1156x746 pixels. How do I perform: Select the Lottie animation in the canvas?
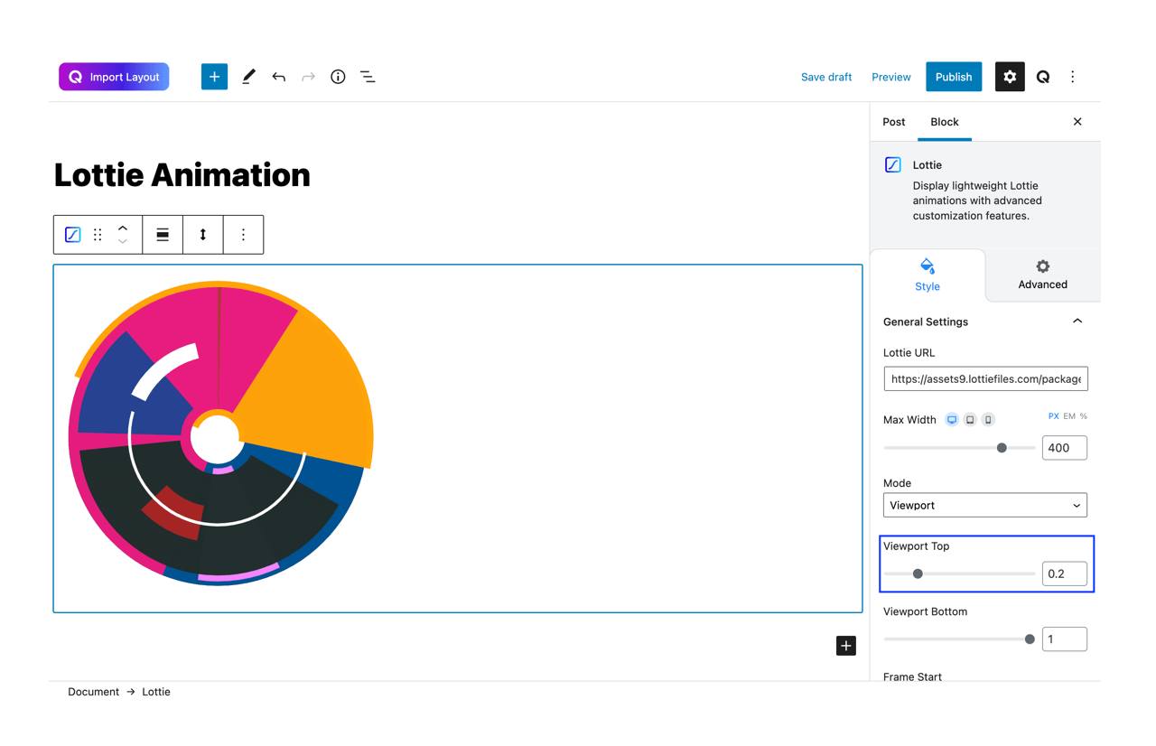click(221, 434)
